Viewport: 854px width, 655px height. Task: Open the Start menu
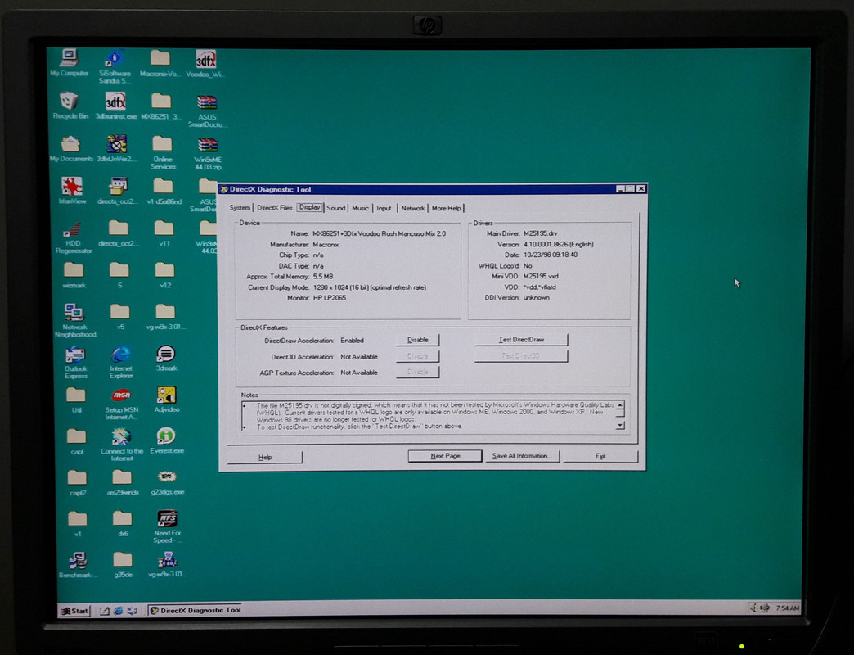tap(74, 611)
